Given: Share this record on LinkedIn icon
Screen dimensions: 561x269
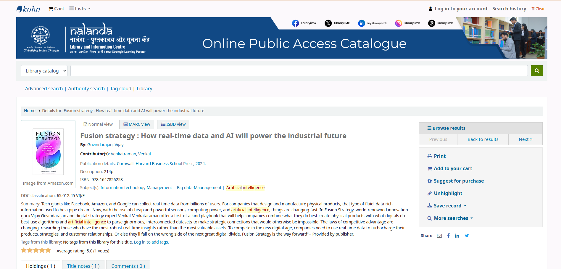Looking at the screenshot, I should coord(457,236).
